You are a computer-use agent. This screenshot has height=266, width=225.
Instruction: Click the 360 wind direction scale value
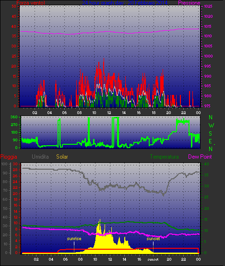click(x=14, y=117)
